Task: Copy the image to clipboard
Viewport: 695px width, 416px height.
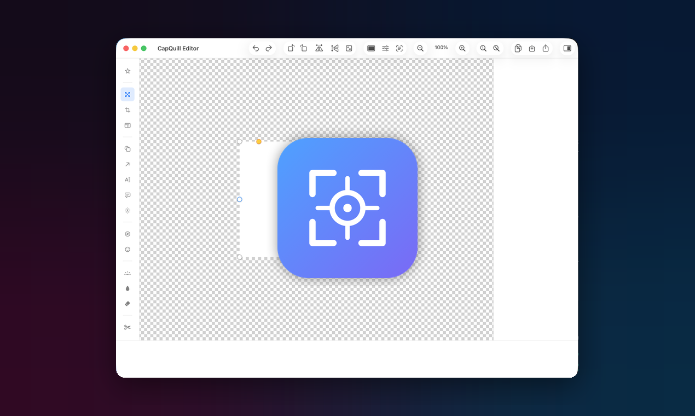Action: tap(518, 48)
